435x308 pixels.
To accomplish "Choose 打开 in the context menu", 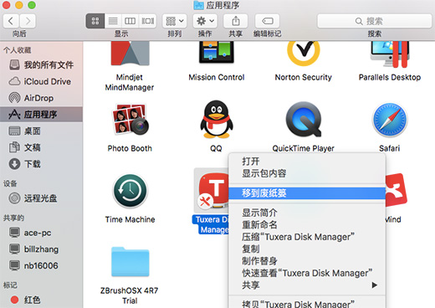I will (307, 162).
